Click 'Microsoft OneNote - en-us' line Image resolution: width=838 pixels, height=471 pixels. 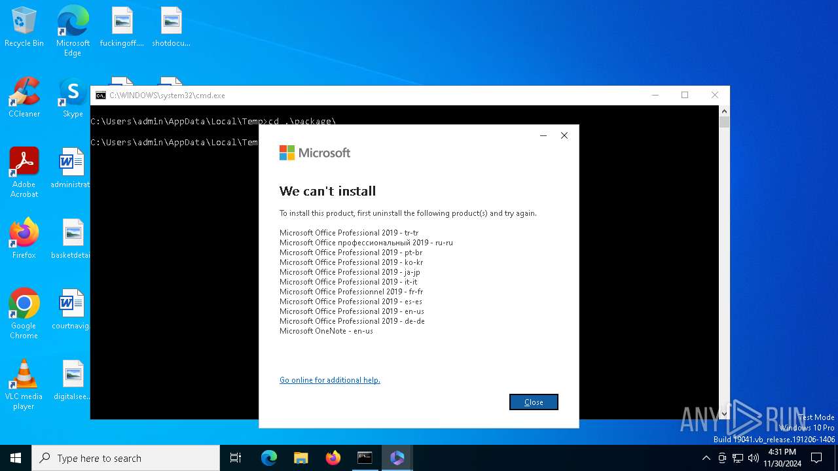326,331
